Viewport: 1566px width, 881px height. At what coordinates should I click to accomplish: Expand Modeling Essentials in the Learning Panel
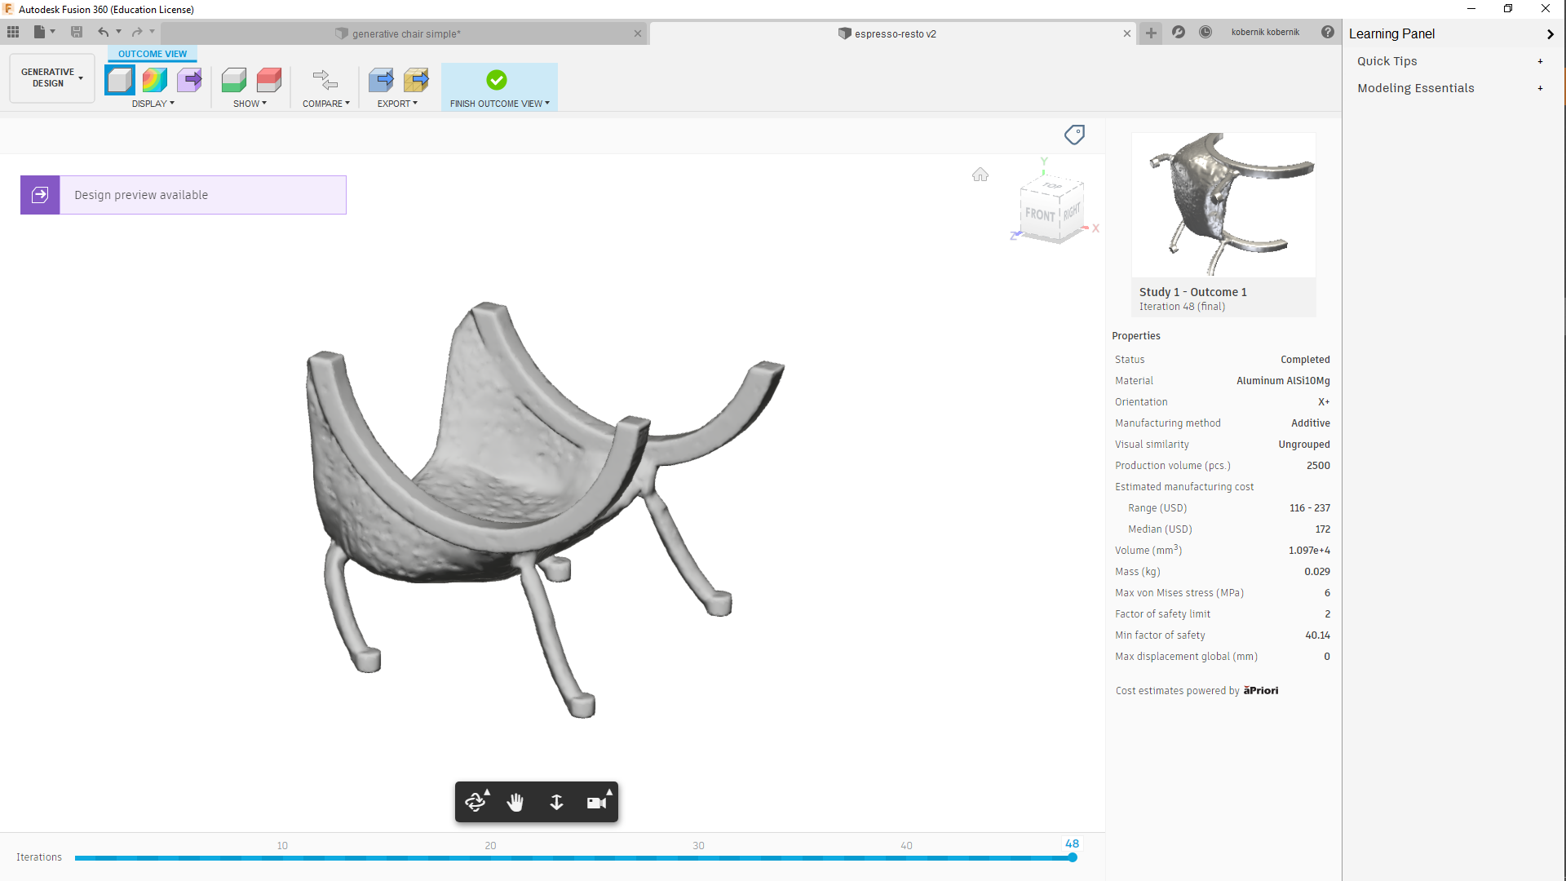pyautogui.click(x=1541, y=88)
